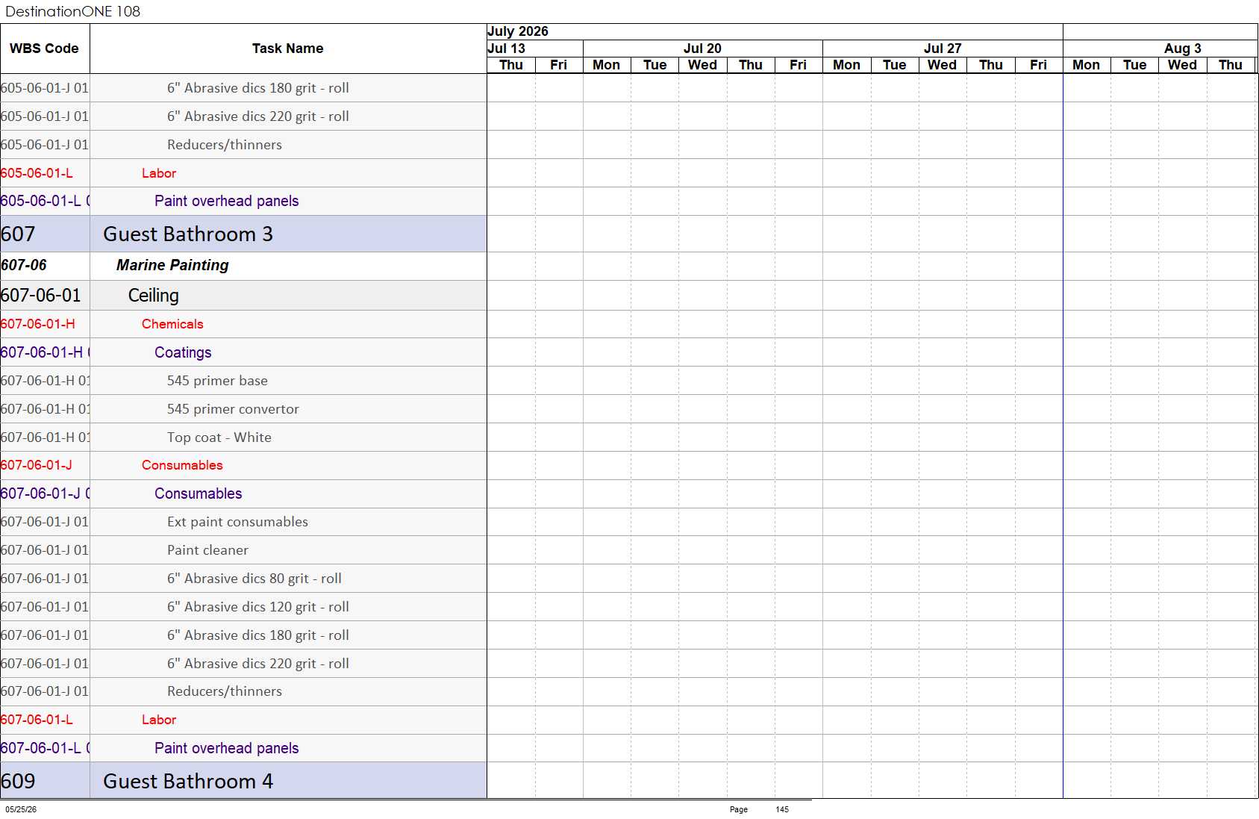This screenshot has height=819, width=1259.
Task: Click WBS code cell 607
Action: [x=45, y=234]
